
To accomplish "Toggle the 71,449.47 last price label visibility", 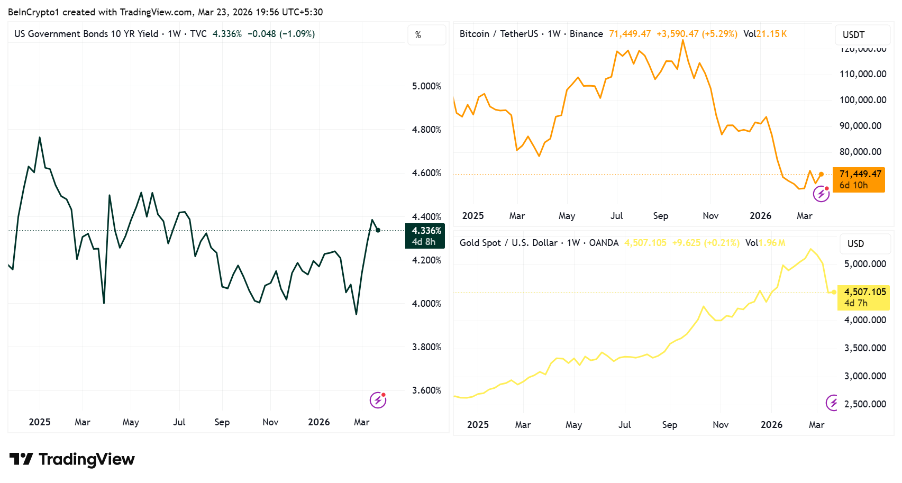I will pyautogui.click(x=859, y=179).
